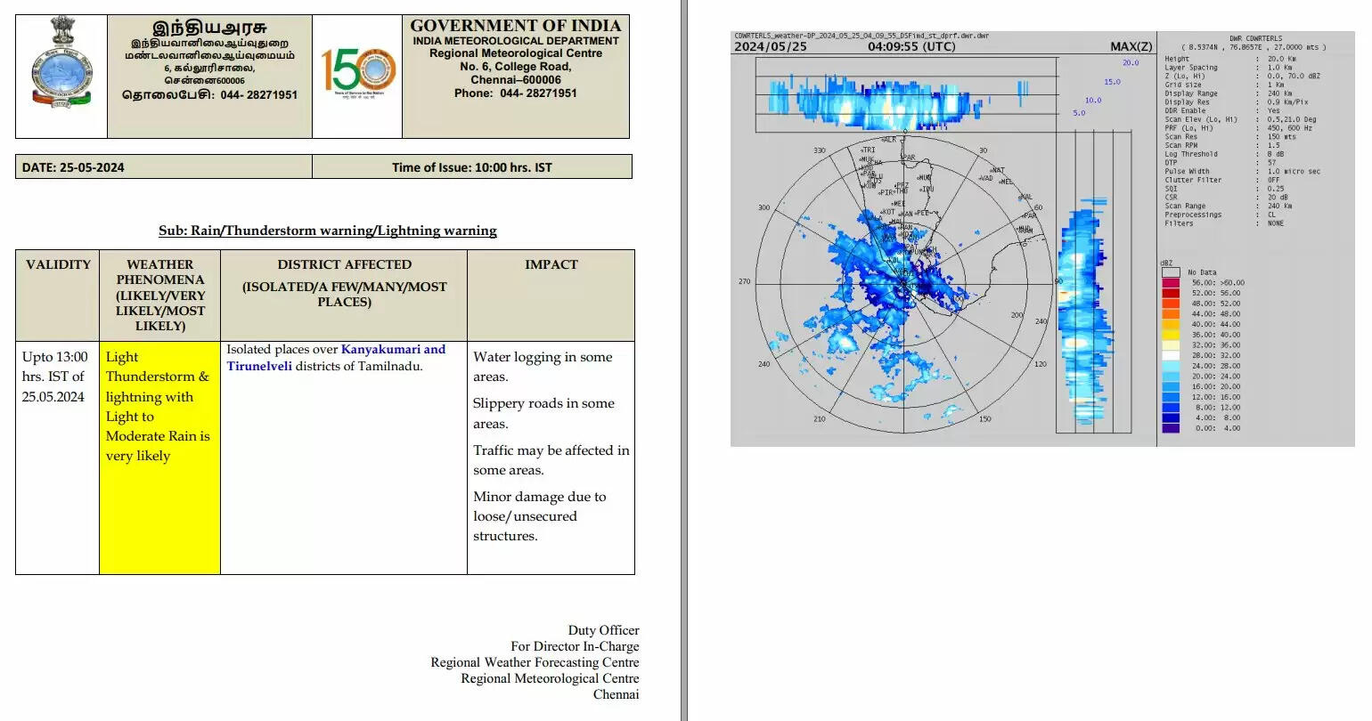
Task: Click the Rain/Thunderstorm warning subject heading
Action: pos(327,231)
